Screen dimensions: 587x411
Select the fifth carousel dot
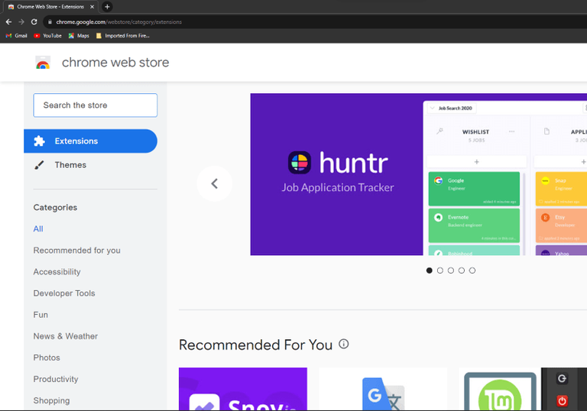[x=472, y=270]
